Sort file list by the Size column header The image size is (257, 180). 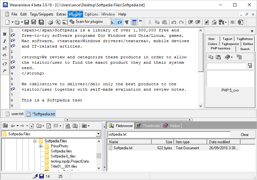(162, 142)
